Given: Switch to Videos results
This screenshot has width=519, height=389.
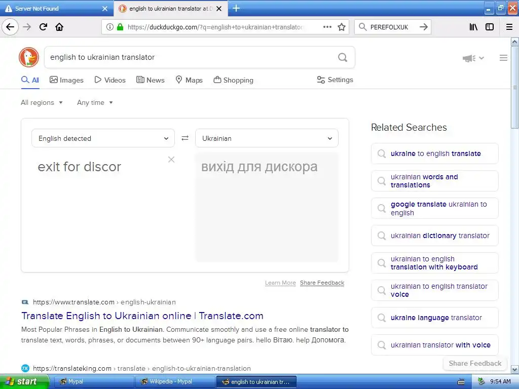Looking at the screenshot, I should (110, 80).
